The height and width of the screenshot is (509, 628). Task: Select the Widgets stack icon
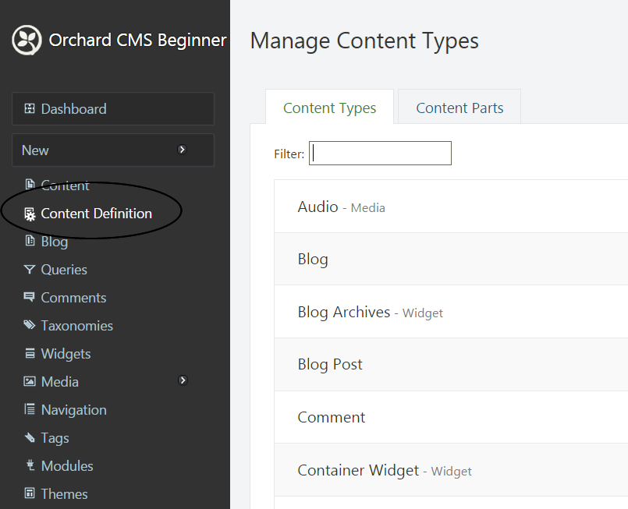coord(30,353)
